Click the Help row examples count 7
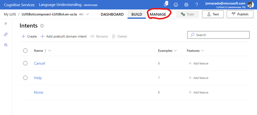The image size is (257, 115). coord(159,78)
